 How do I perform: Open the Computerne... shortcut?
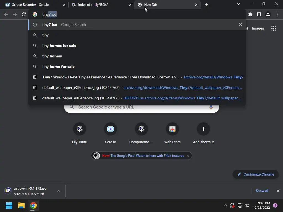[x=140, y=133]
